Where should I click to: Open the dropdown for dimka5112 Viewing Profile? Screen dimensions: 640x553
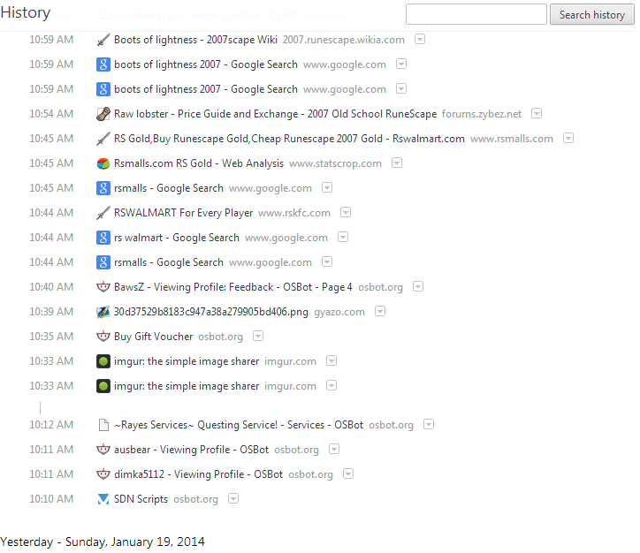pyautogui.click(x=348, y=473)
